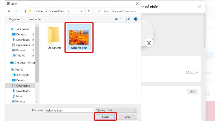
Task: Create a New folder
Action: click(x=35, y=19)
